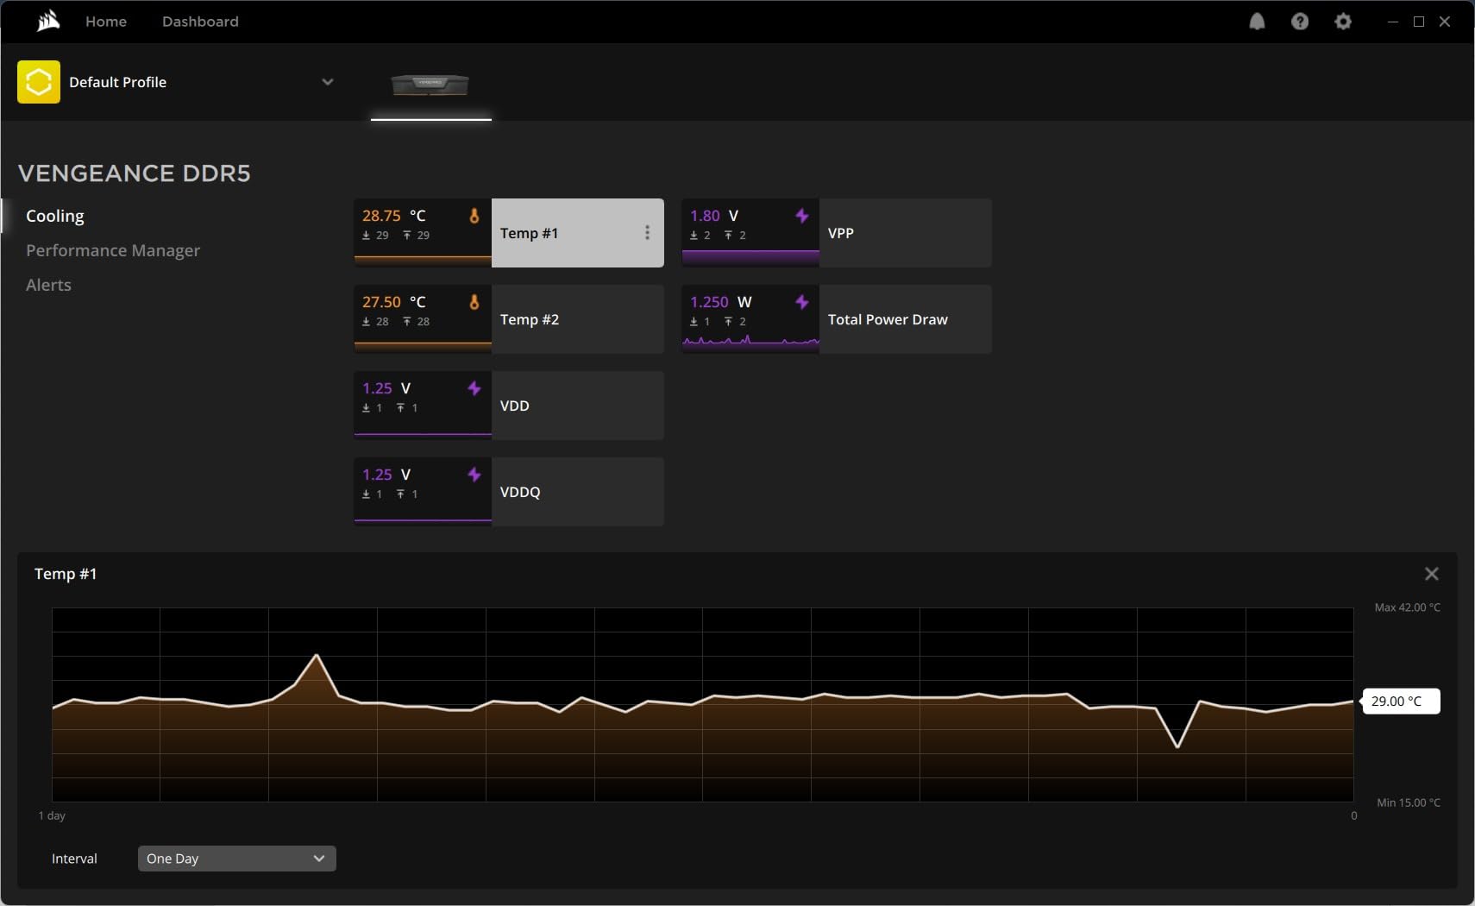Click the 28.75 °C temperature reading

point(394,216)
